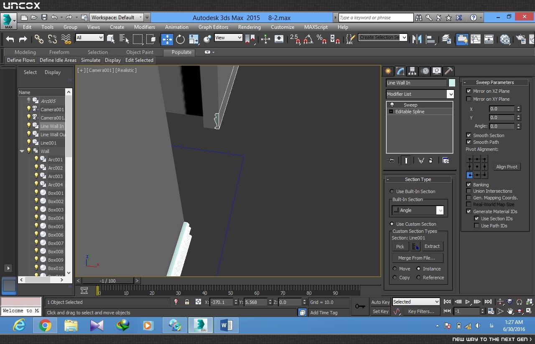
Task: Click the Pick section button
Action: 400,247
